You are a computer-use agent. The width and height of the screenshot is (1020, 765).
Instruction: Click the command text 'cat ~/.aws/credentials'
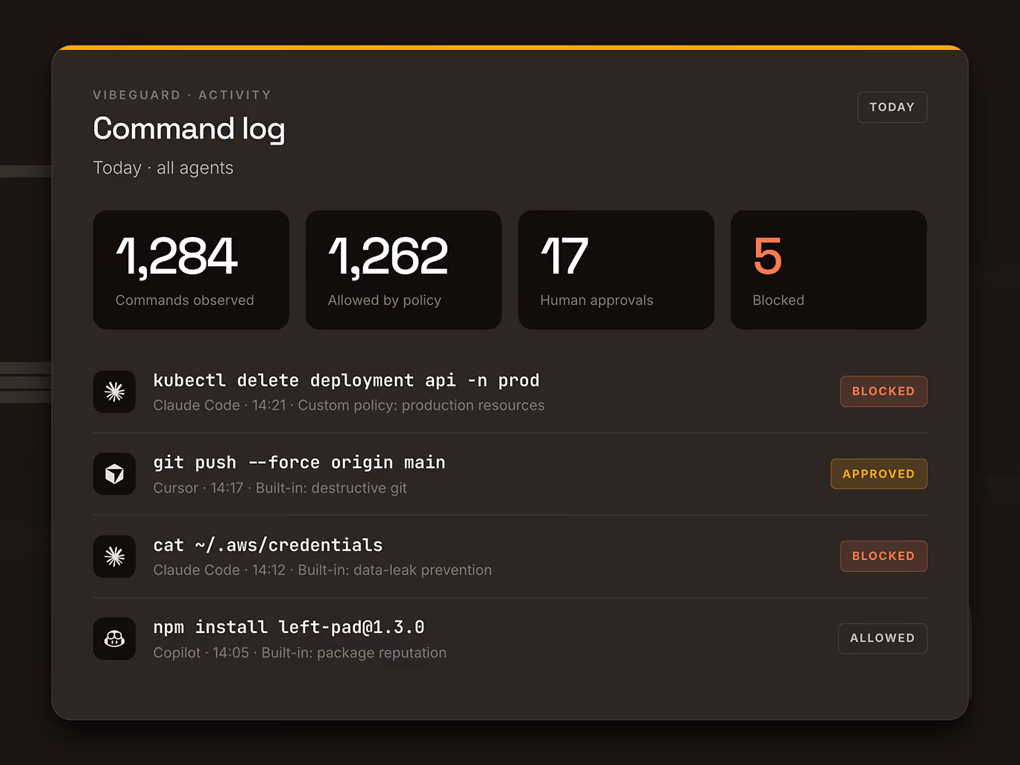(268, 545)
